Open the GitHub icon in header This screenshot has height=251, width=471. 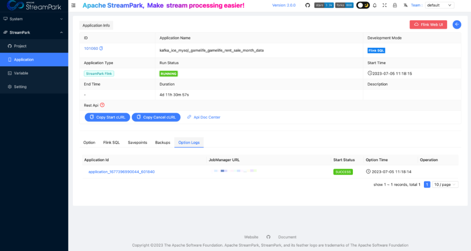[307, 5]
